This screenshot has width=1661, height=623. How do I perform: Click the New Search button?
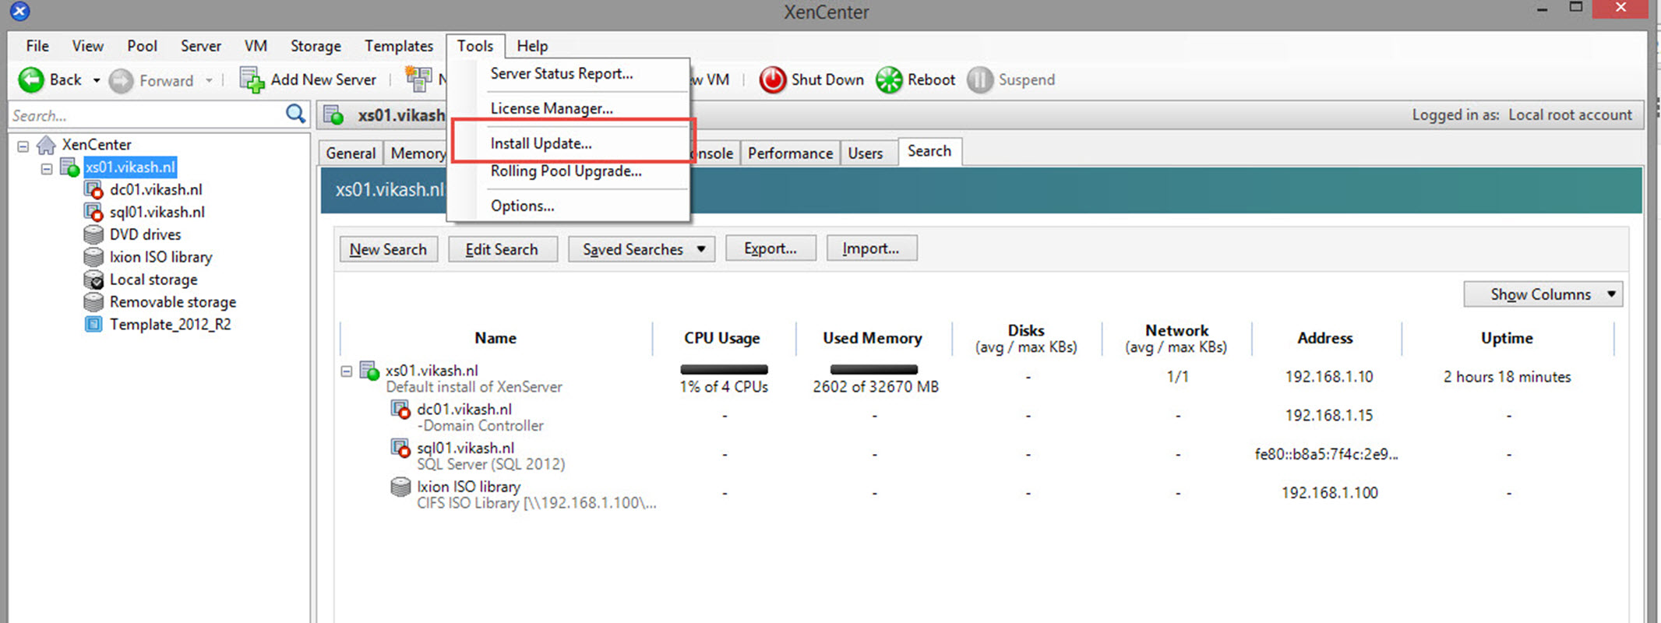(388, 249)
